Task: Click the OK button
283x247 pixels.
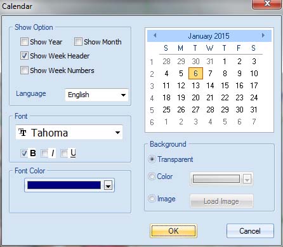Action: (x=173, y=230)
